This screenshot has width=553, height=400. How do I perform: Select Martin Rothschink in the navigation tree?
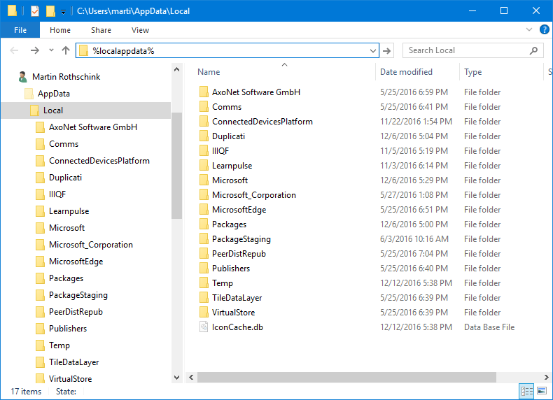66,77
